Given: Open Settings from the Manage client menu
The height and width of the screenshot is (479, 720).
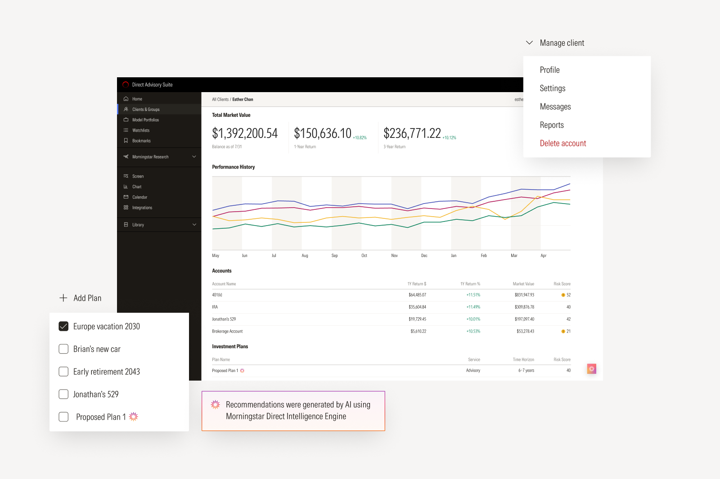Looking at the screenshot, I should 553,88.
